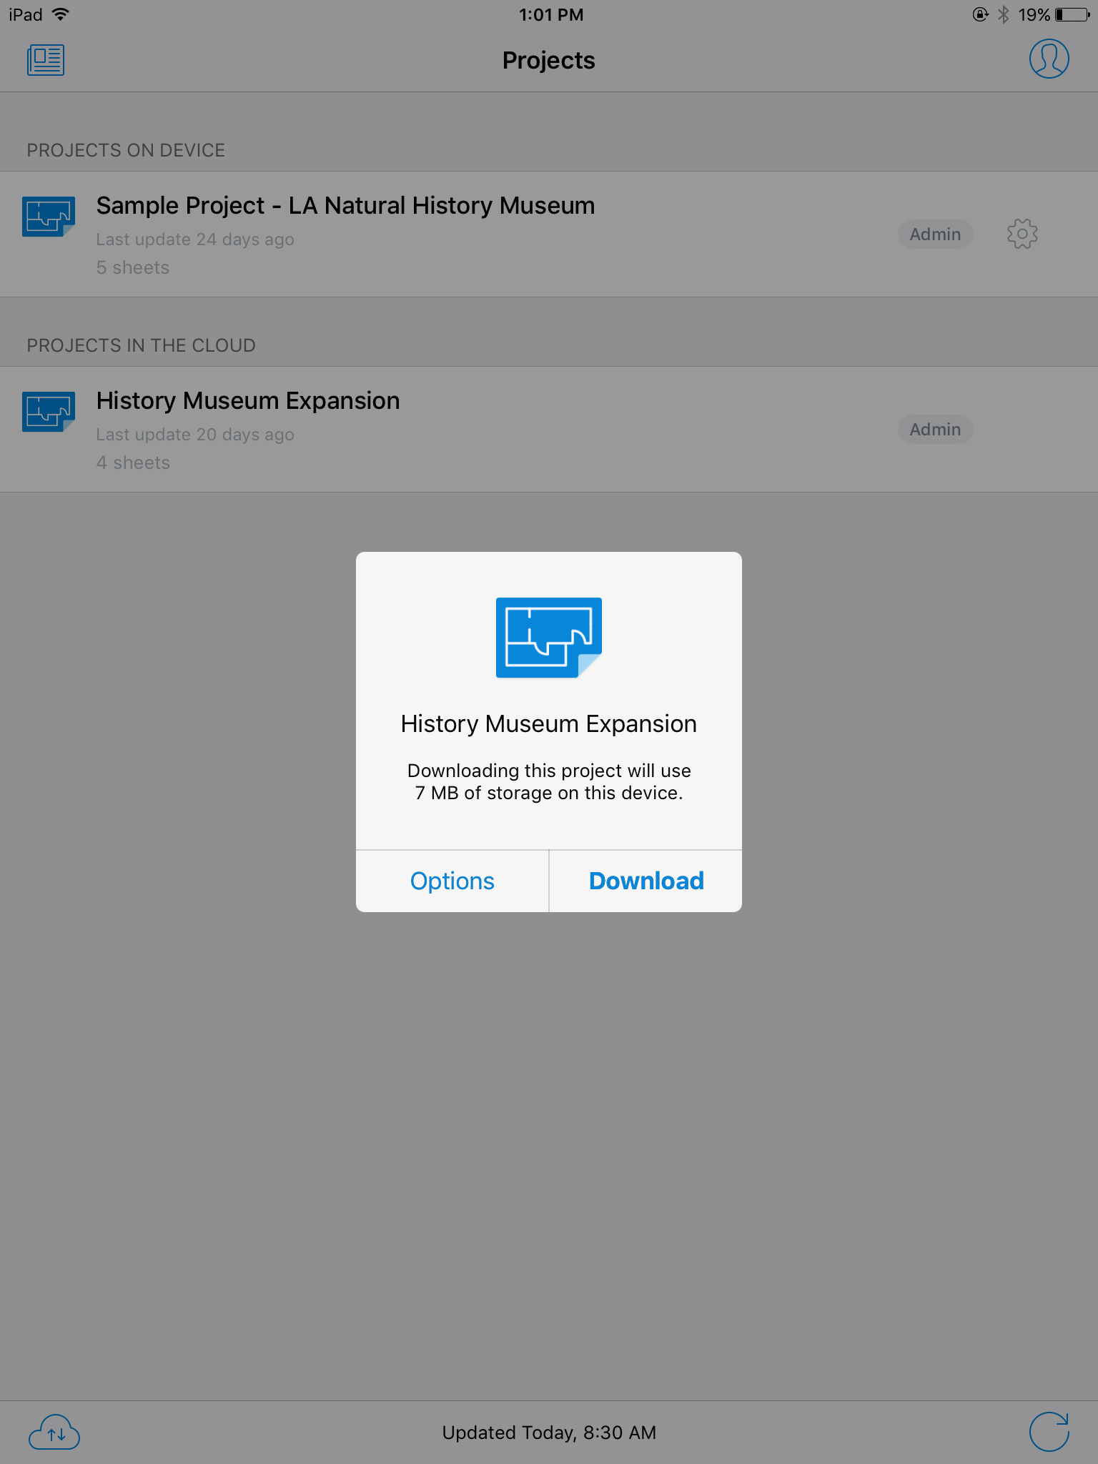The image size is (1098, 1464).
Task: Tap the Sample Project blueprint thumbnail
Action: coord(49,217)
